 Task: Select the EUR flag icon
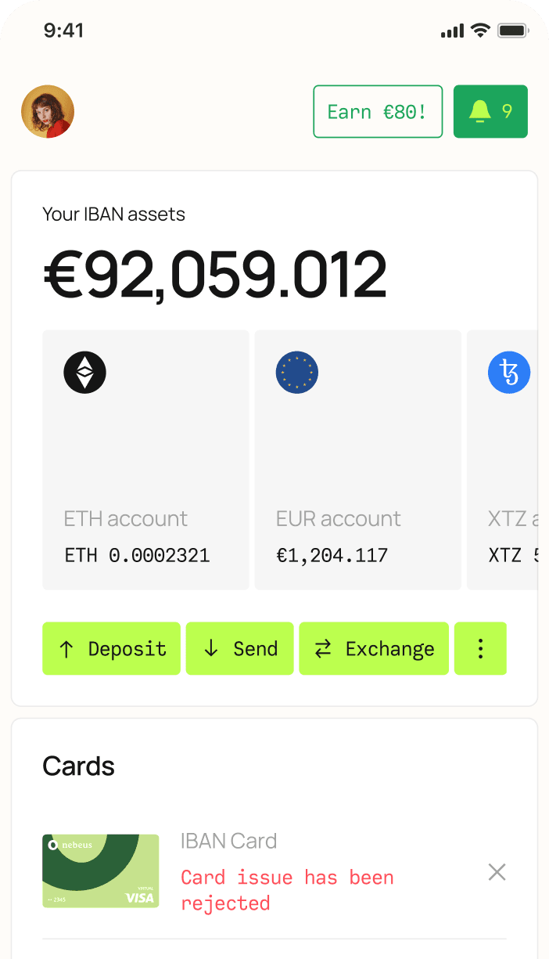point(297,372)
